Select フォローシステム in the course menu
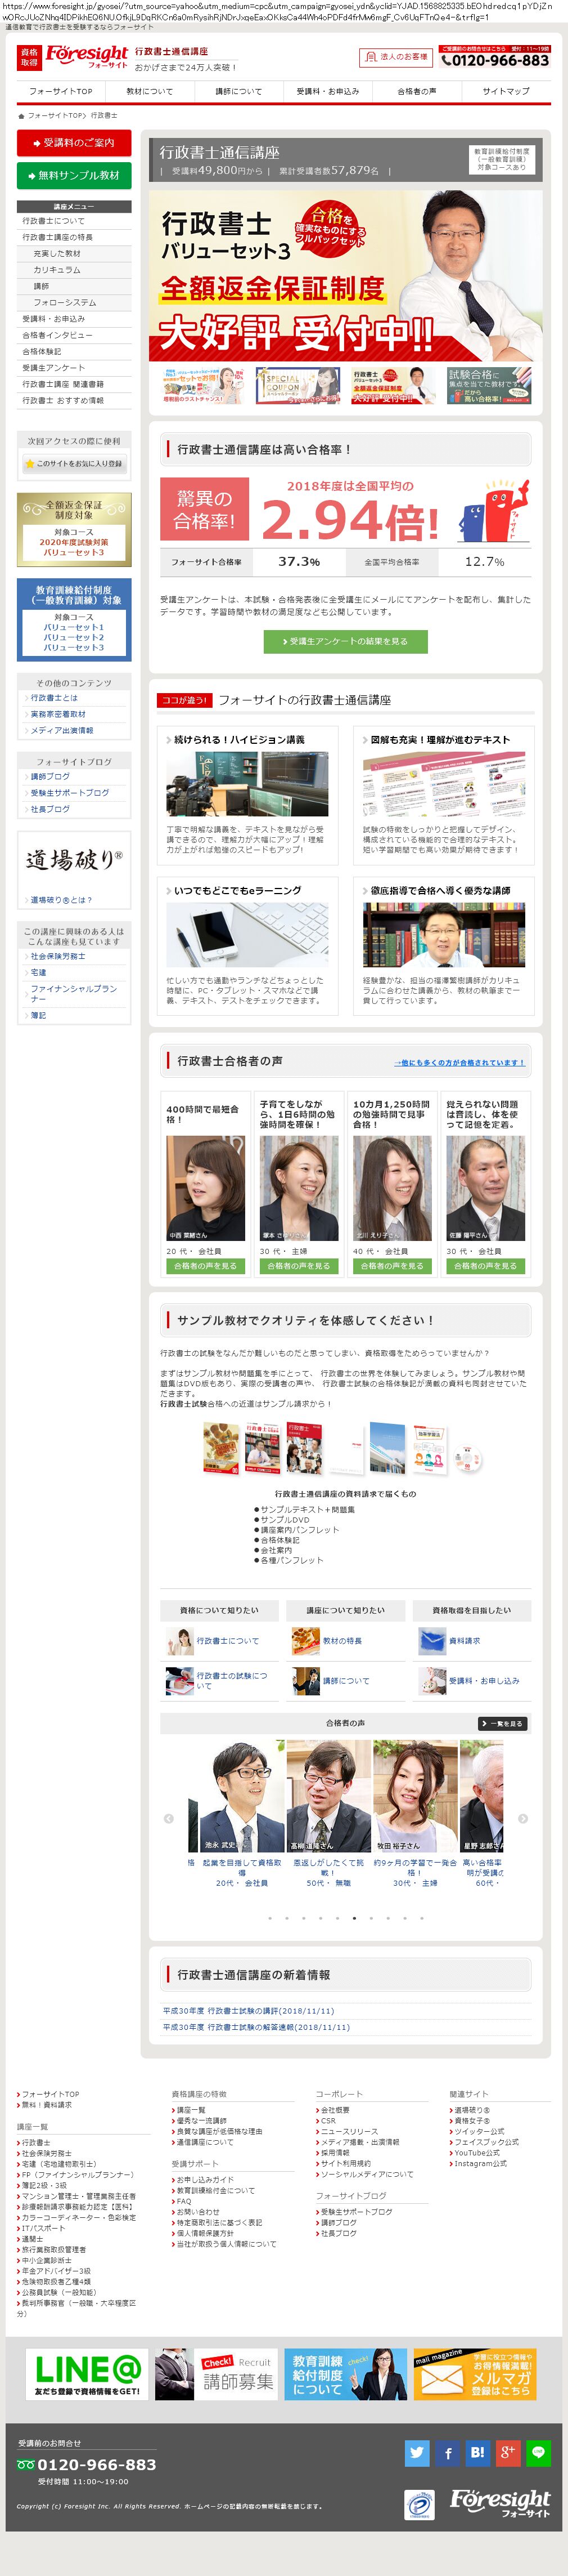The image size is (568, 2576). coord(74,302)
